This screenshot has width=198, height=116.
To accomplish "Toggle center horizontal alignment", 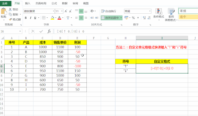I will 81,18.
